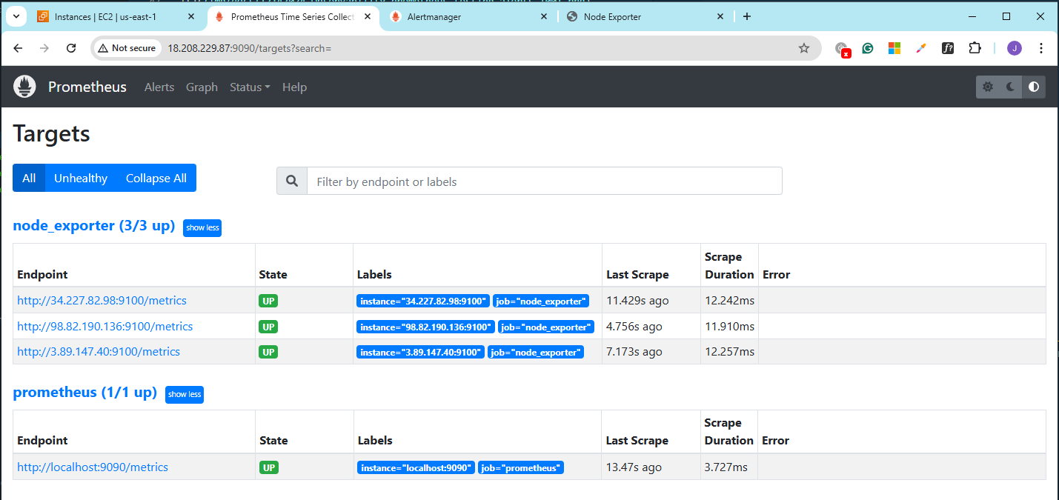Click the instance="localhost:9090" label badge
This screenshot has width=1059, height=500.
pyautogui.click(x=416, y=467)
